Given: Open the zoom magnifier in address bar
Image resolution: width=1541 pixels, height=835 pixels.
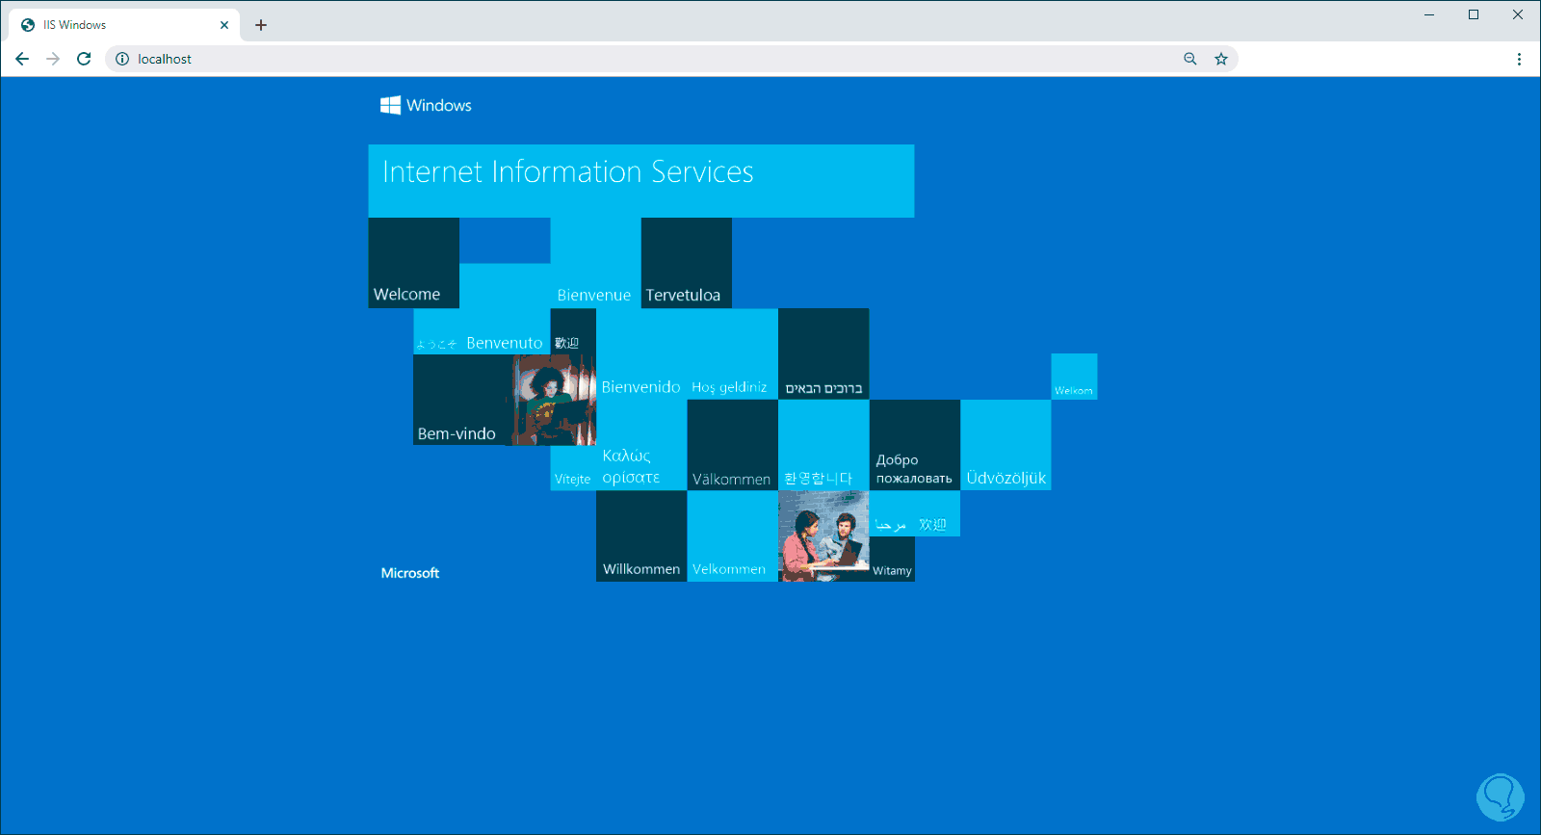Looking at the screenshot, I should click(x=1190, y=59).
